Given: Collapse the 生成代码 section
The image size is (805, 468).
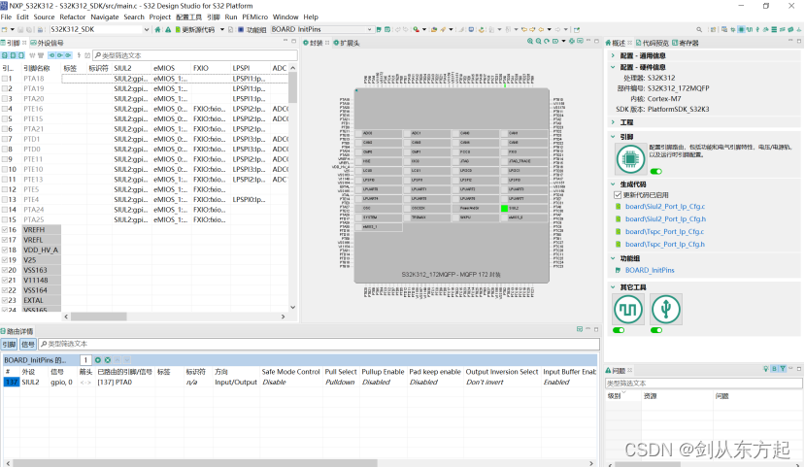Looking at the screenshot, I should [x=613, y=184].
